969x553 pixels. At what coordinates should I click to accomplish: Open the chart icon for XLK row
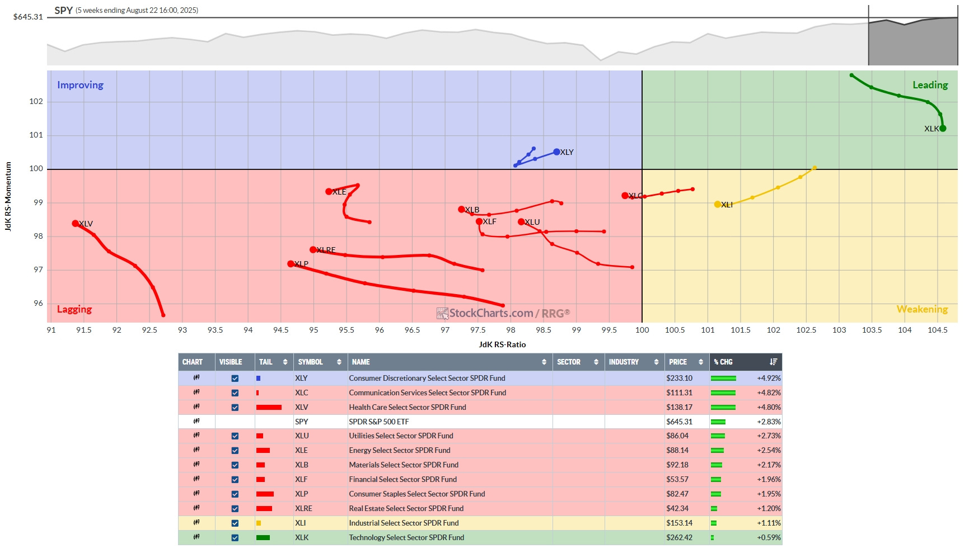point(196,537)
